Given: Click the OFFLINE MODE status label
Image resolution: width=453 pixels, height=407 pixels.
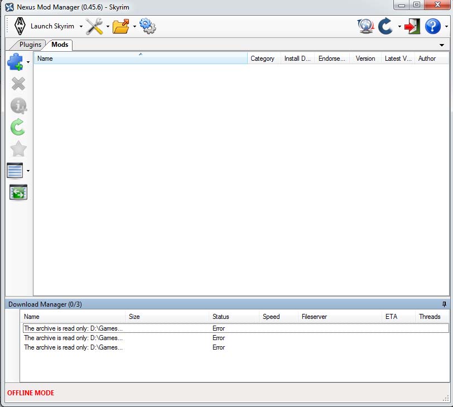Looking at the screenshot, I should coord(31,393).
